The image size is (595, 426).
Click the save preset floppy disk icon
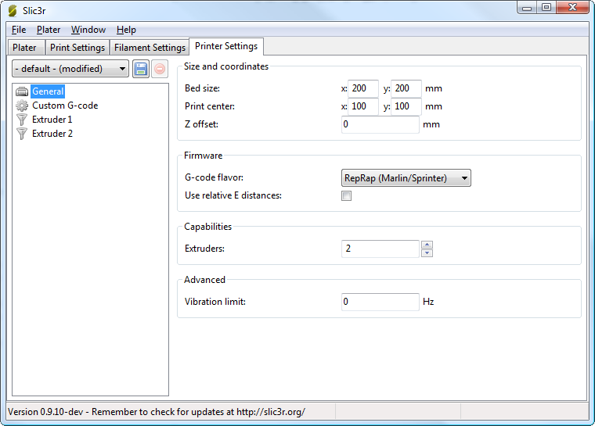(x=141, y=69)
